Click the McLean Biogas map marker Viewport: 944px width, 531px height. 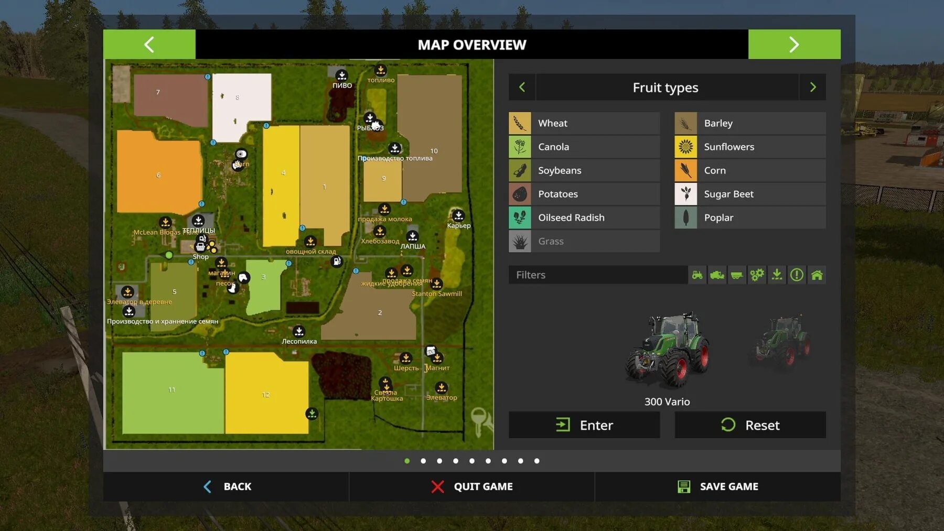pos(165,222)
